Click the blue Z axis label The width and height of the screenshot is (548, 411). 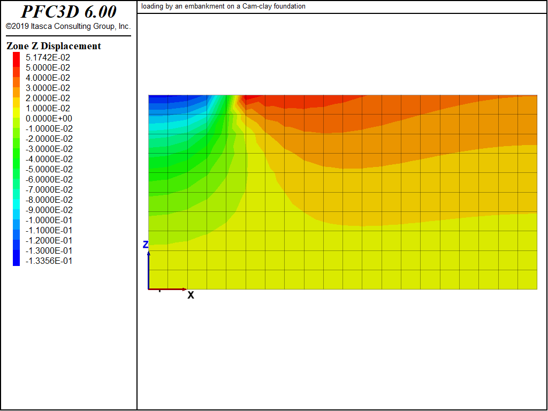(146, 245)
